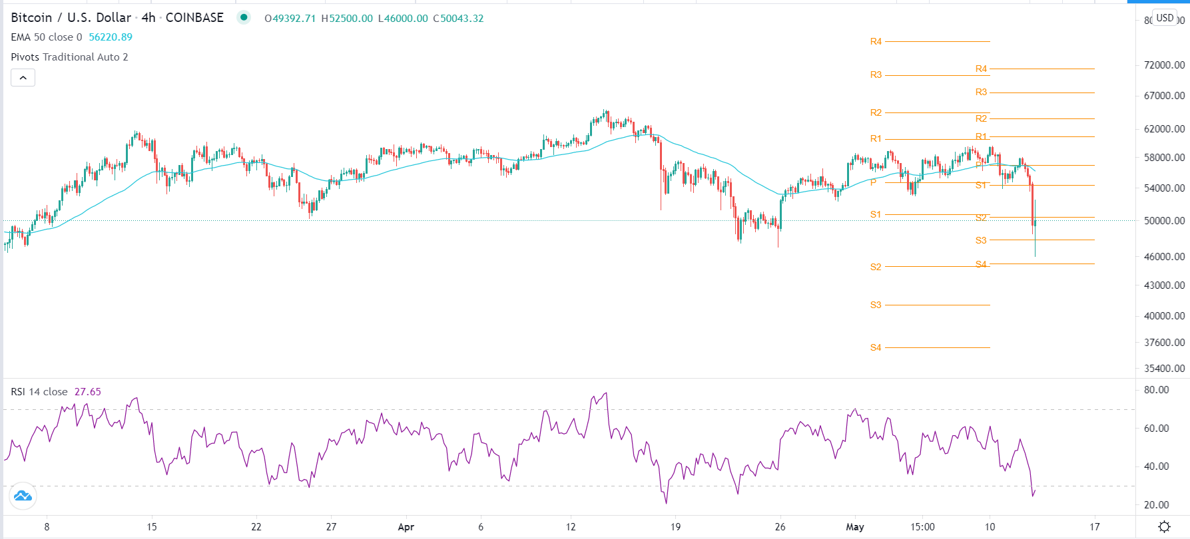This screenshot has height=539, width=1190.
Task: Click the S3 pivot label near 40000
Action: pyautogui.click(x=876, y=305)
